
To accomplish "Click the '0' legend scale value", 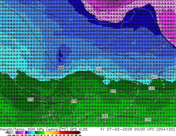I will [45, 135].
